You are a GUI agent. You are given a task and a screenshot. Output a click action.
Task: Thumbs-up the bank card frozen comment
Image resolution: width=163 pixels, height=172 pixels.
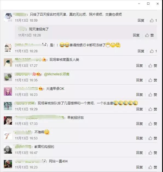point(153,51)
